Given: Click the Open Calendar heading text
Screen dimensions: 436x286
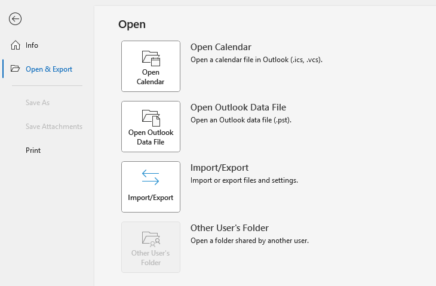Looking at the screenshot, I should coord(220,47).
